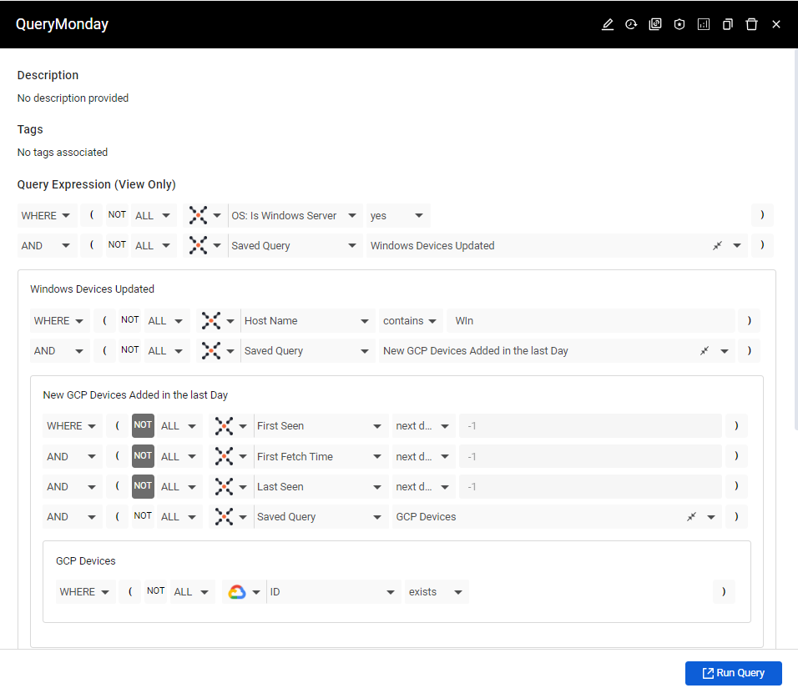The image size is (798, 688).
Task: Click the duplicate copy icon in header
Action: (728, 24)
